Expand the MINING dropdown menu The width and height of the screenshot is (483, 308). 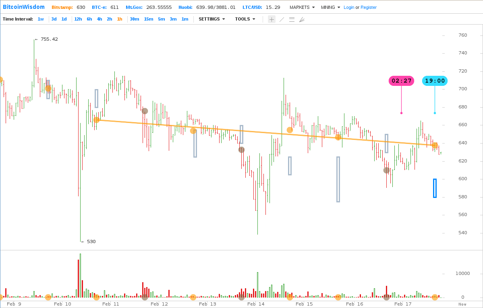coord(330,7)
